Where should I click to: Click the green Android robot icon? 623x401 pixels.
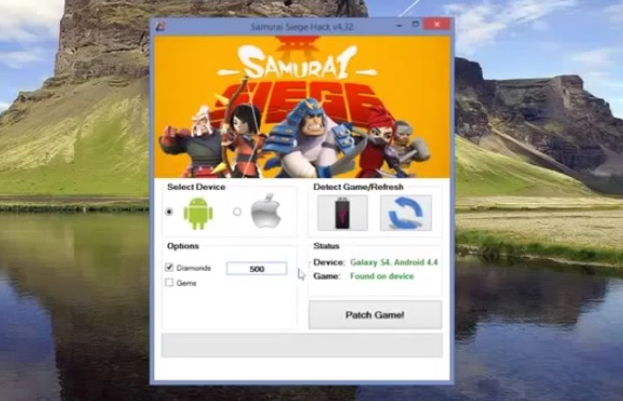point(198,213)
